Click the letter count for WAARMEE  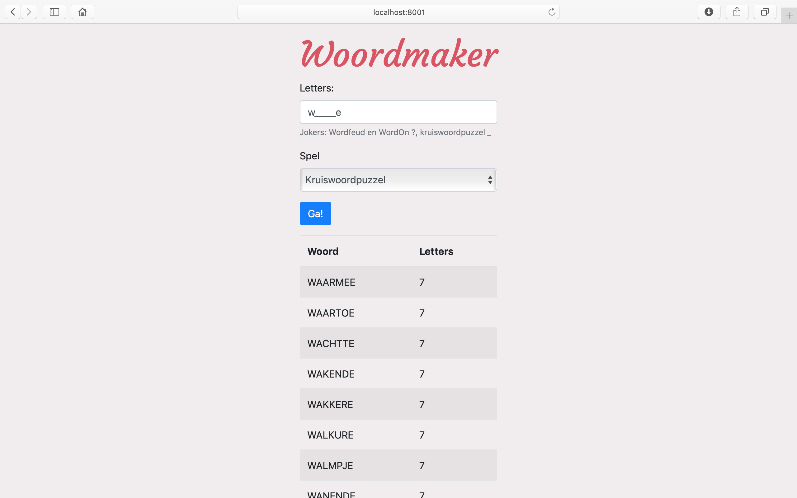click(422, 282)
